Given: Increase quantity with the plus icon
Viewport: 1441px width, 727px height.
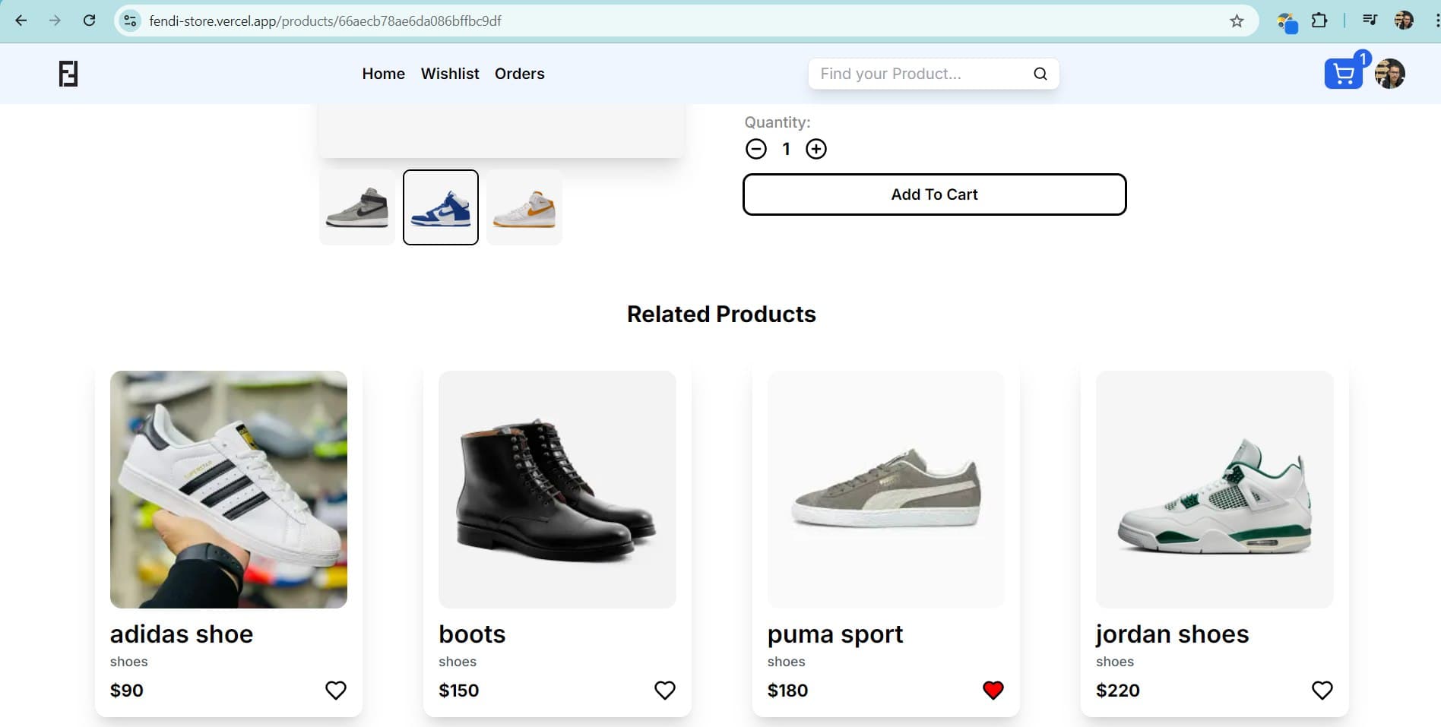Looking at the screenshot, I should coord(816,149).
